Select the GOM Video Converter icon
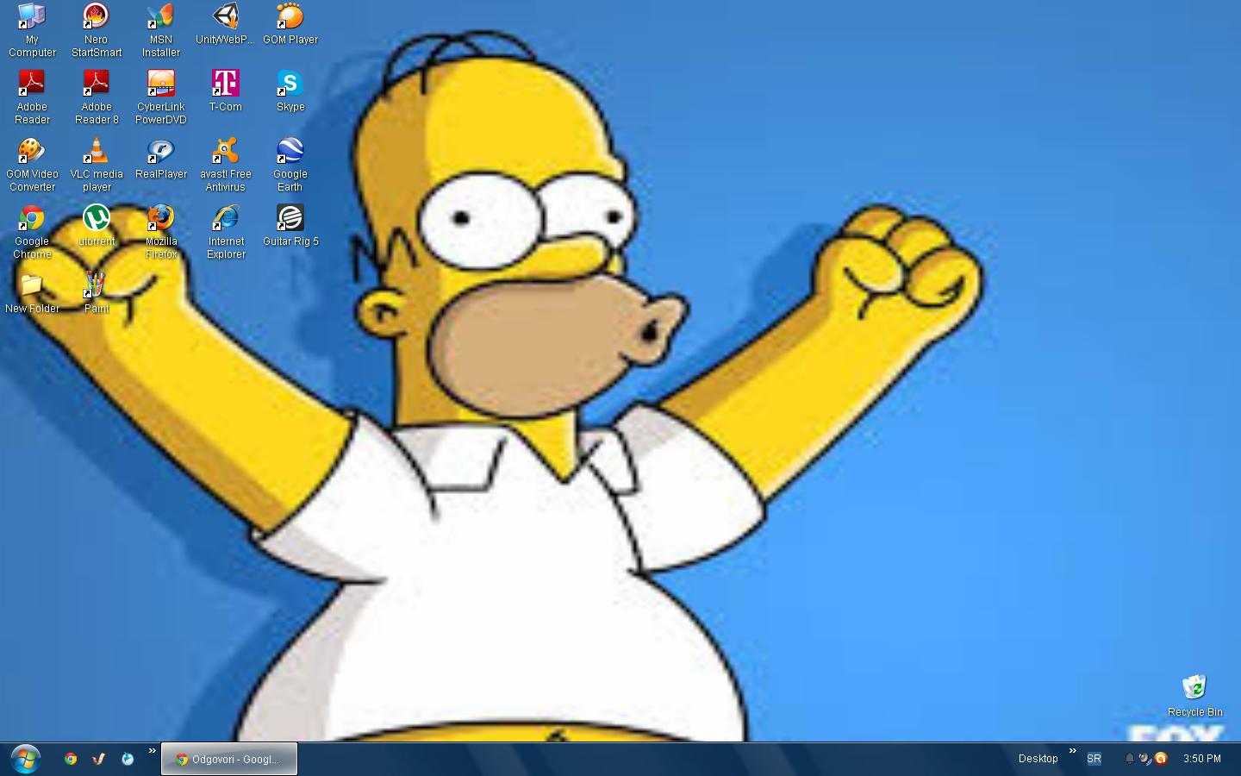Viewport: 1241px width, 776px height. (x=32, y=165)
